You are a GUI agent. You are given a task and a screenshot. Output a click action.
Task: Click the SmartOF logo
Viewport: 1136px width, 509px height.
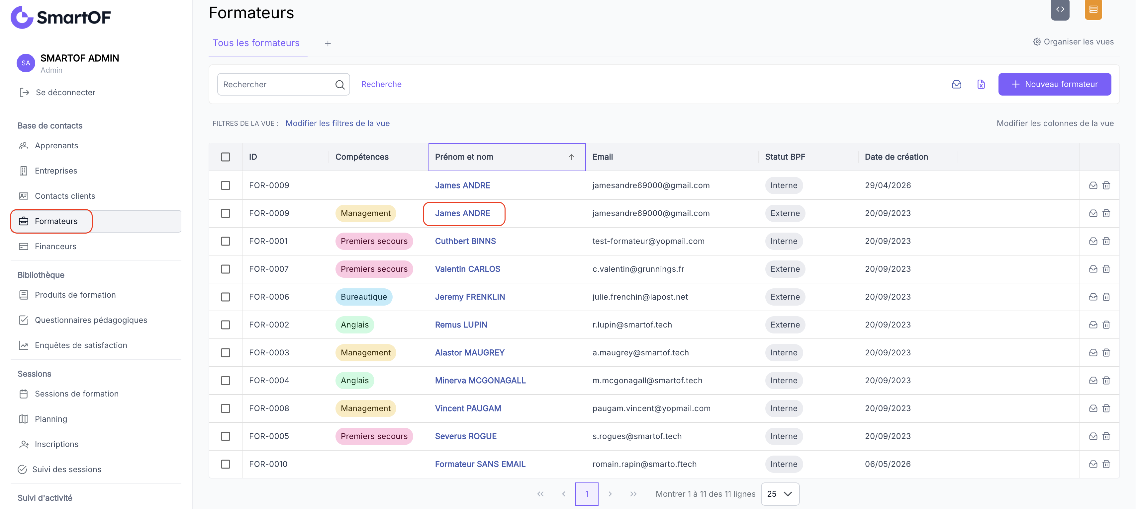click(x=60, y=17)
